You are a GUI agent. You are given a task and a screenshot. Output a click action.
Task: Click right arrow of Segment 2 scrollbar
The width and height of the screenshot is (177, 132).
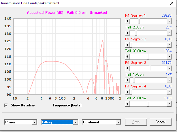[169, 45]
